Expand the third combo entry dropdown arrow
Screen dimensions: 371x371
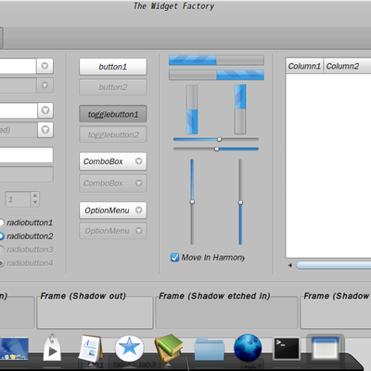45,110
